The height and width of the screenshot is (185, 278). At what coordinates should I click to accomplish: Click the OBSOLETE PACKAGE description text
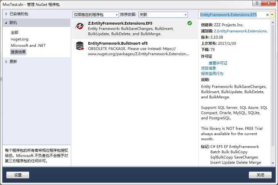tap(138, 51)
